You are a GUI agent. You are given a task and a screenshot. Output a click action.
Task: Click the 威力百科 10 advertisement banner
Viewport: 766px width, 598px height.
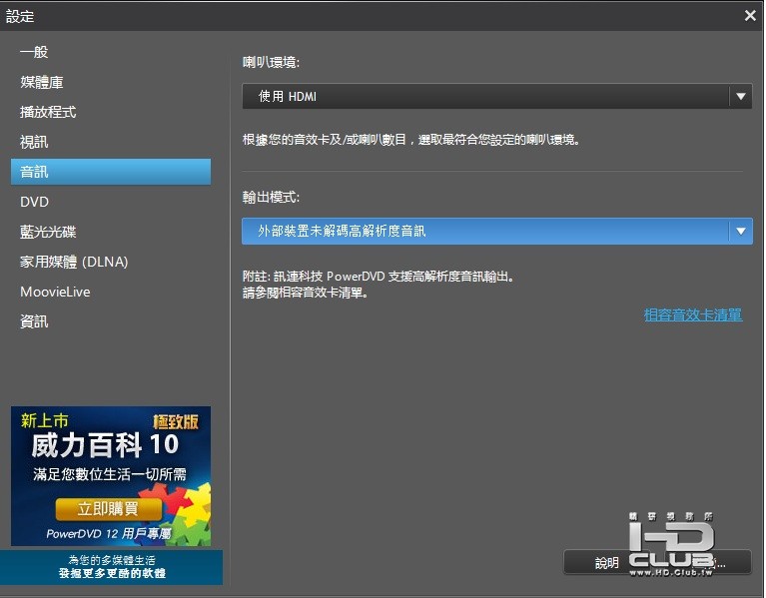pos(111,476)
